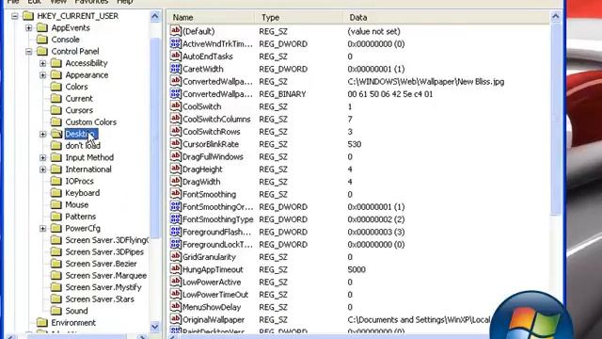The height and width of the screenshot is (339, 602).
Task: Select the Screen Saver.Mystify key
Action: pos(103,287)
